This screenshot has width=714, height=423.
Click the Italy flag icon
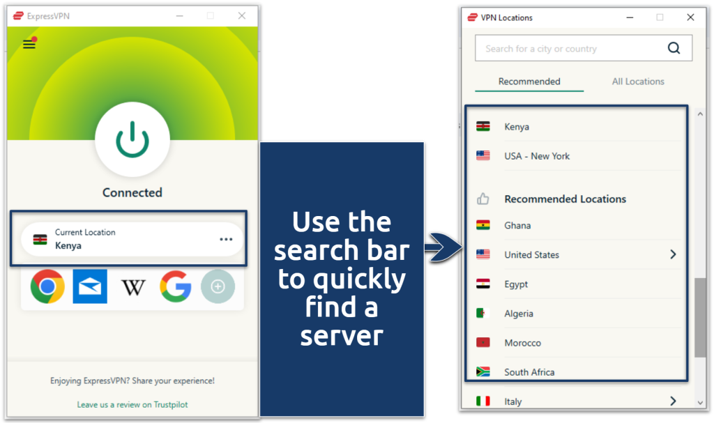coord(483,401)
